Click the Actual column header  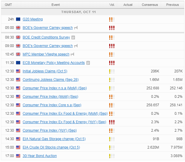[128, 5]
